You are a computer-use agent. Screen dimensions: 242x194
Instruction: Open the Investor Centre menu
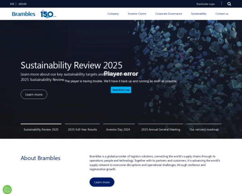coord(137,14)
